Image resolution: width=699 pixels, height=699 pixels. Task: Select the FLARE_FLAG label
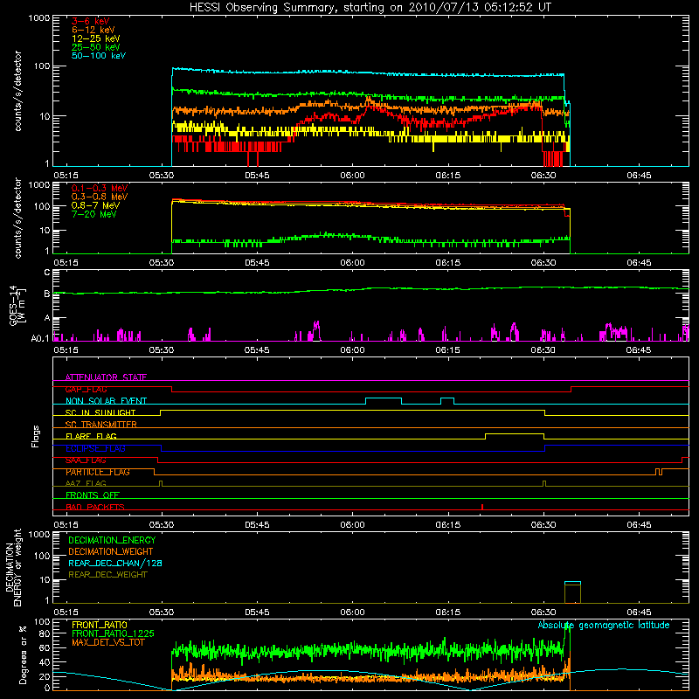91,436
